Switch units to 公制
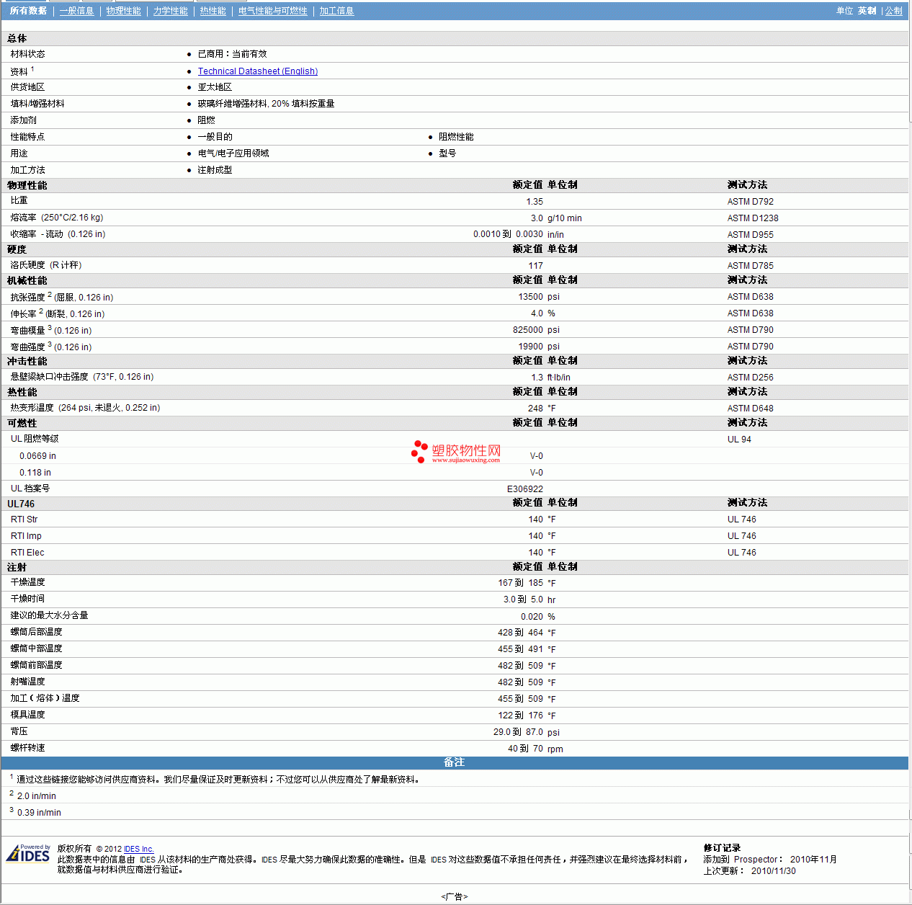Image resolution: width=912 pixels, height=905 pixels. (x=893, y=11)
